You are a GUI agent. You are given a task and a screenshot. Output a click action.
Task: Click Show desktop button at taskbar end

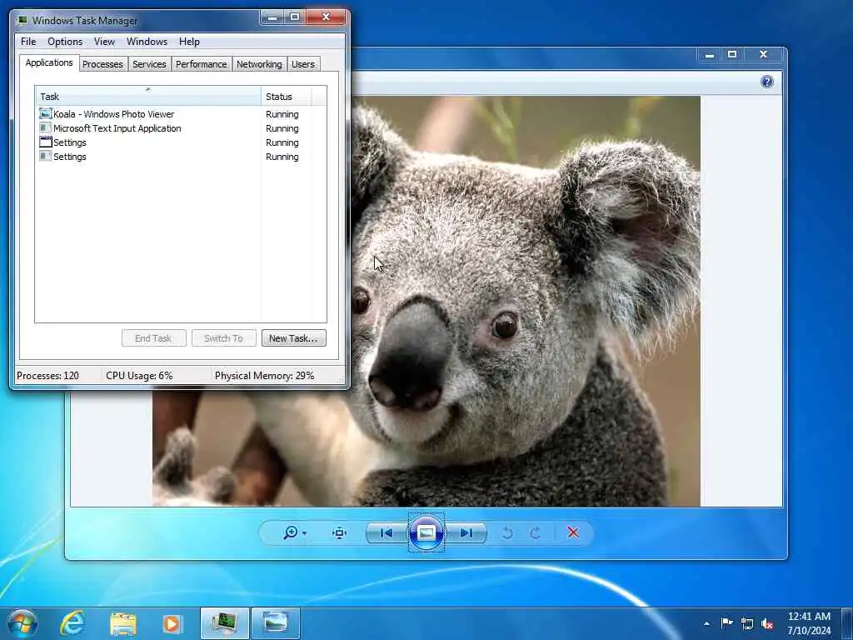click(847, 623)
